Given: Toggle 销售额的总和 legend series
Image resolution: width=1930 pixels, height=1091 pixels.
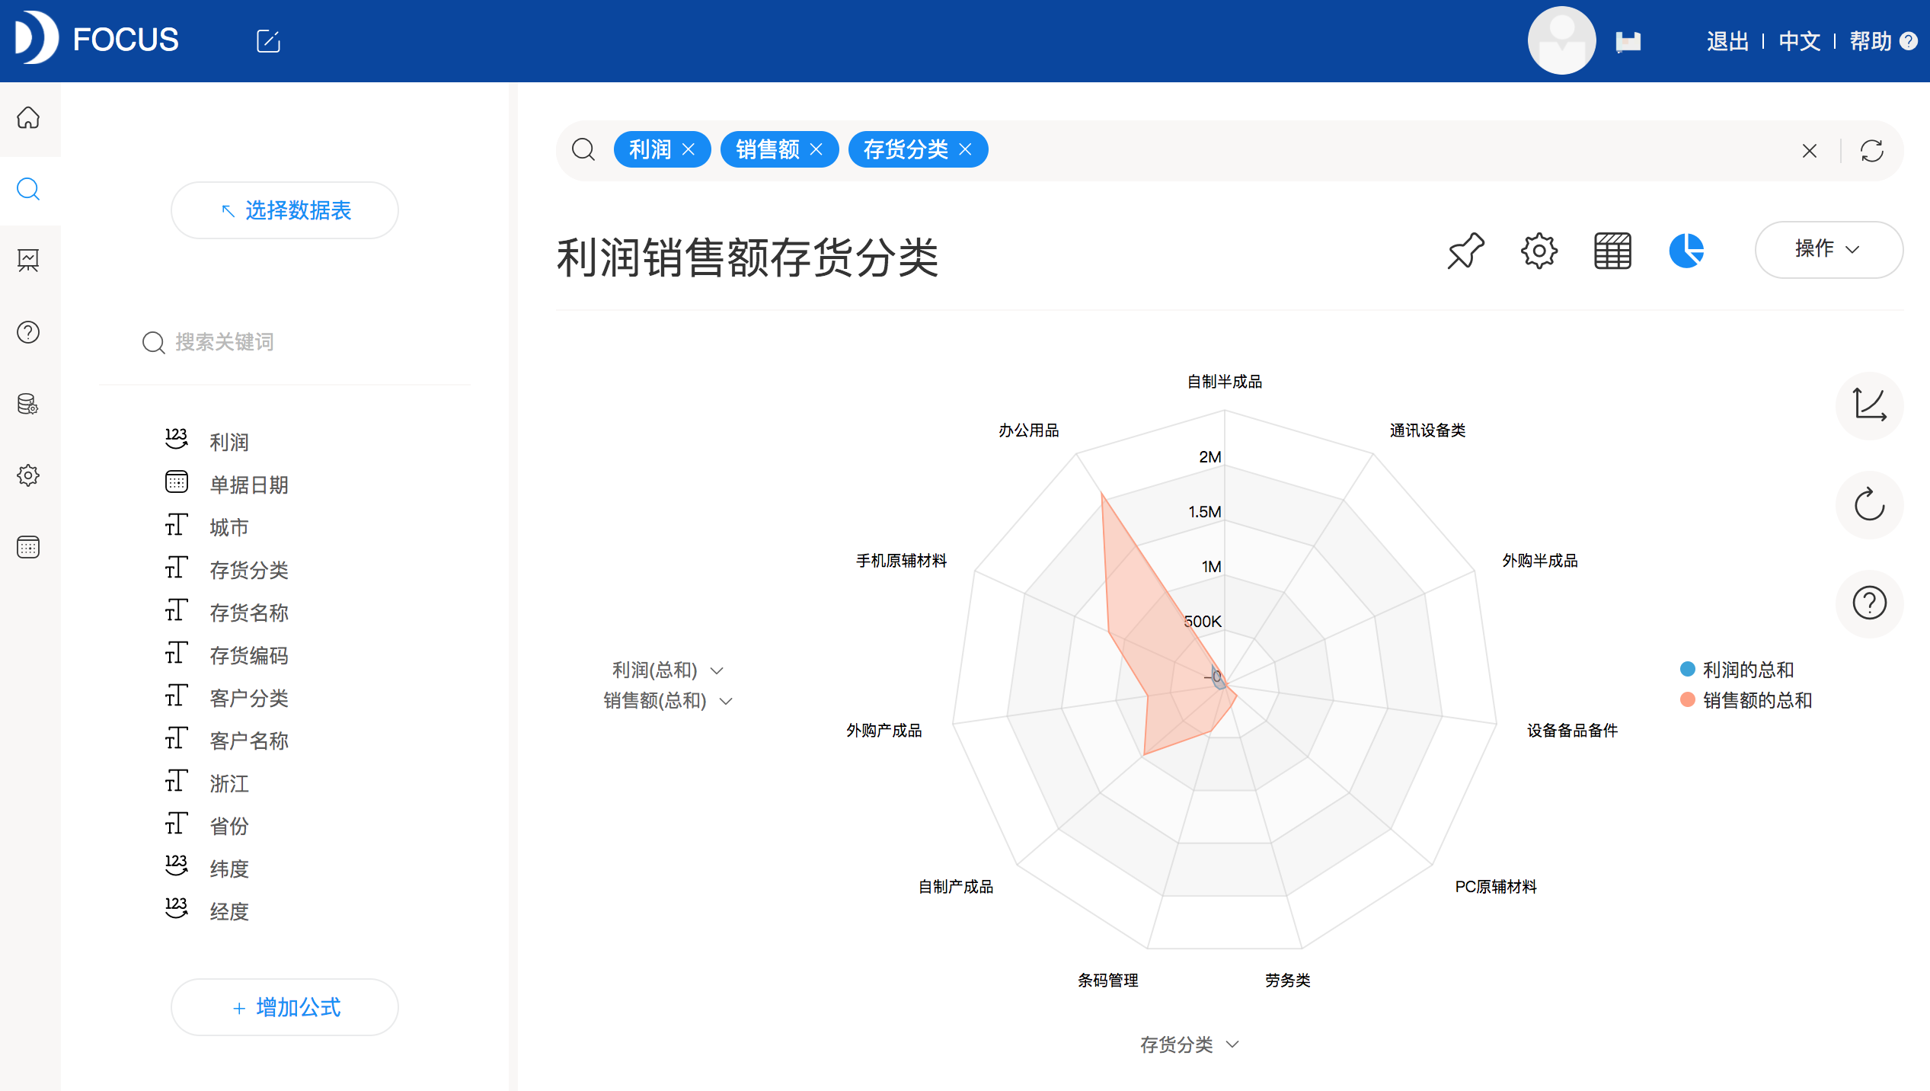Looking at the screenshot, I should [1746, 700].
